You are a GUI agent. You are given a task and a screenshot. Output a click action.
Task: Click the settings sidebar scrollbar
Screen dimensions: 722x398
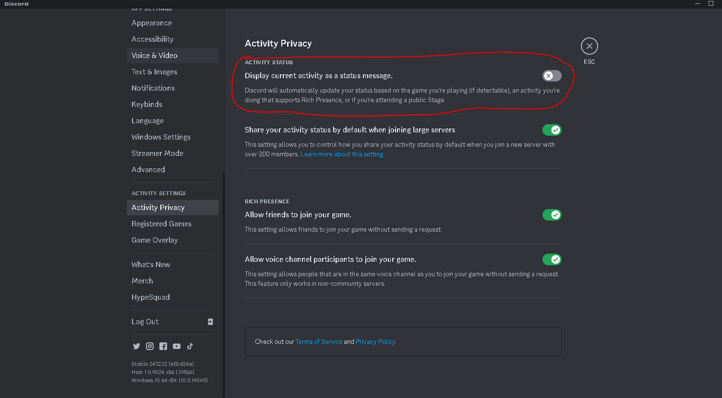point(223,283)
